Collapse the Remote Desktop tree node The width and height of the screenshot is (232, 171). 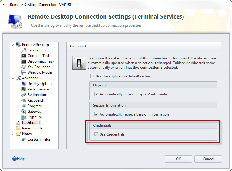[x=13, y=45]
